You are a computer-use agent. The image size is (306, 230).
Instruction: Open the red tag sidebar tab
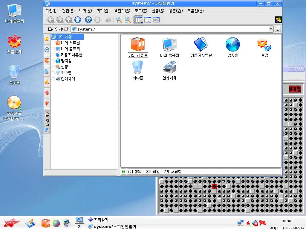click(x=47, y=93)
